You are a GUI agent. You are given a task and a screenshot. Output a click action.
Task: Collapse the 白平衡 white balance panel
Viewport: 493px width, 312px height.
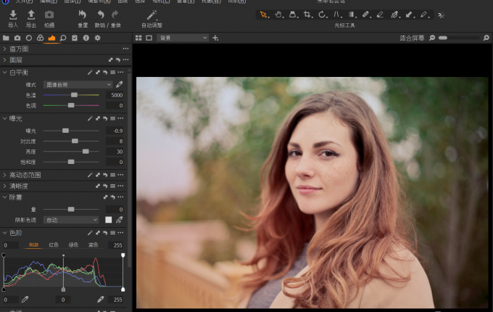(x=4, y=73)
